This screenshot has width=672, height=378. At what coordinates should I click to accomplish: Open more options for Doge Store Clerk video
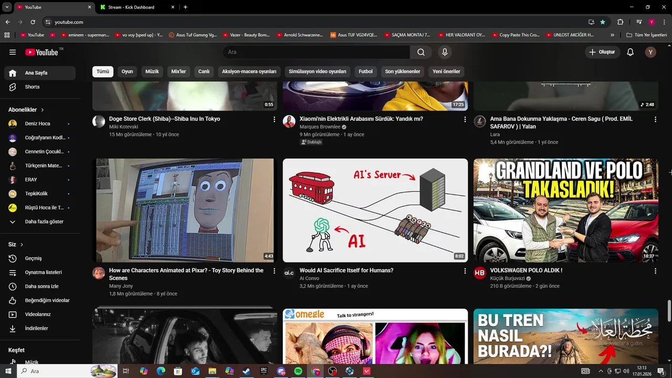[274, 120]
